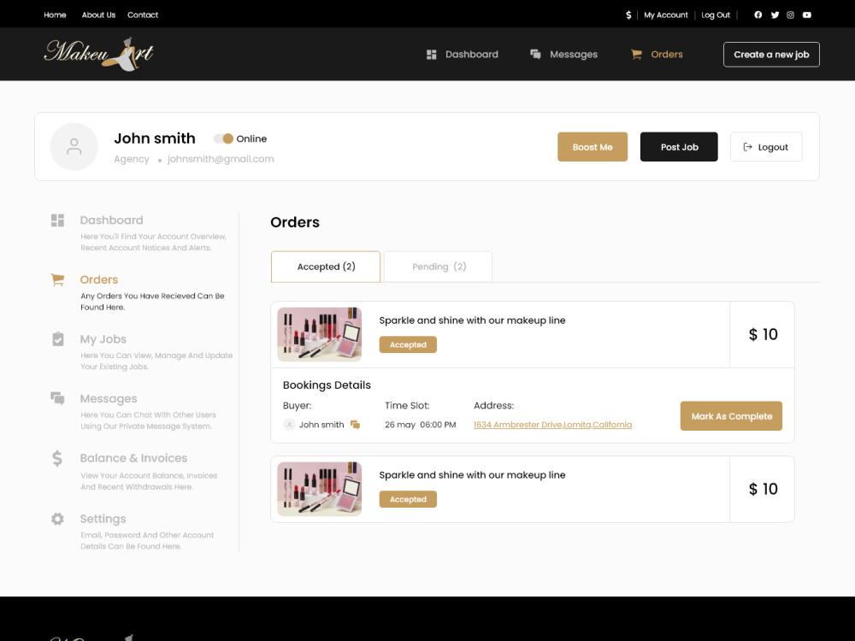855x641 pixels.
Task: Select Orders in the sidebar
Action: click(x=98, y=279)
